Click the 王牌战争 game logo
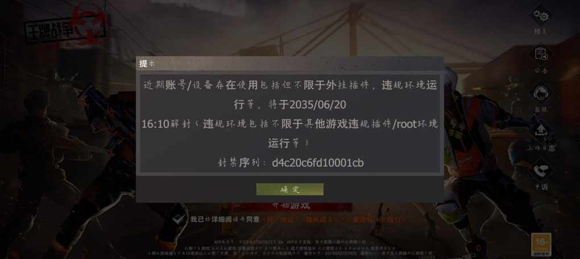 pos(67,28)
